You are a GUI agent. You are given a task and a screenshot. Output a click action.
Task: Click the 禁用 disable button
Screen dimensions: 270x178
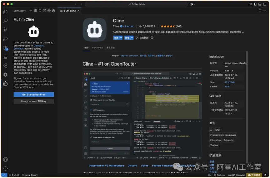(116, 38)
